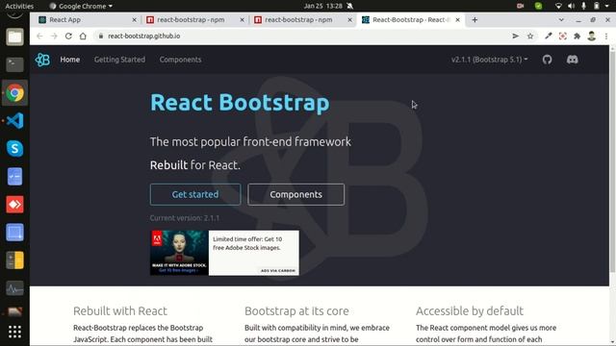Click the color picker extension icon
Viewport: 616px width, 346px height.
point(549,37)
